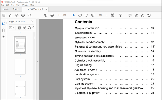
Task: Select the page 6 thumbnail
Action: point(20,67)
